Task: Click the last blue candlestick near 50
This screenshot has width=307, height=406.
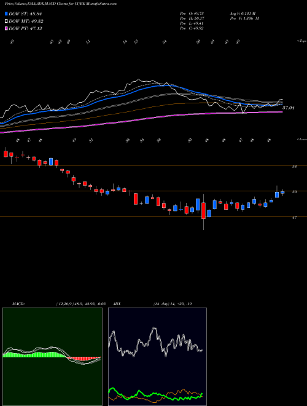Action: pyautogui.click(x=282, y=192)
